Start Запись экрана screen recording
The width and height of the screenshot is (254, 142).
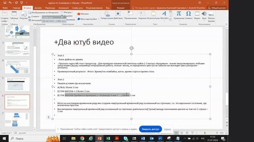211,17
